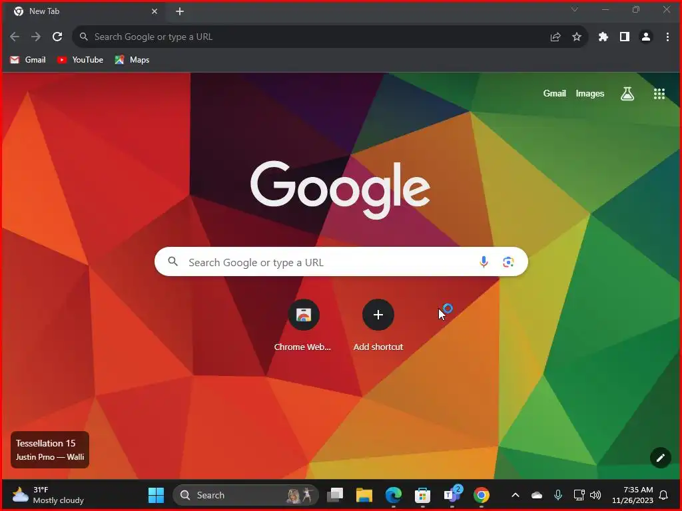
Task: Bookmark this tab with the star icon
Action: pos(577,37)
